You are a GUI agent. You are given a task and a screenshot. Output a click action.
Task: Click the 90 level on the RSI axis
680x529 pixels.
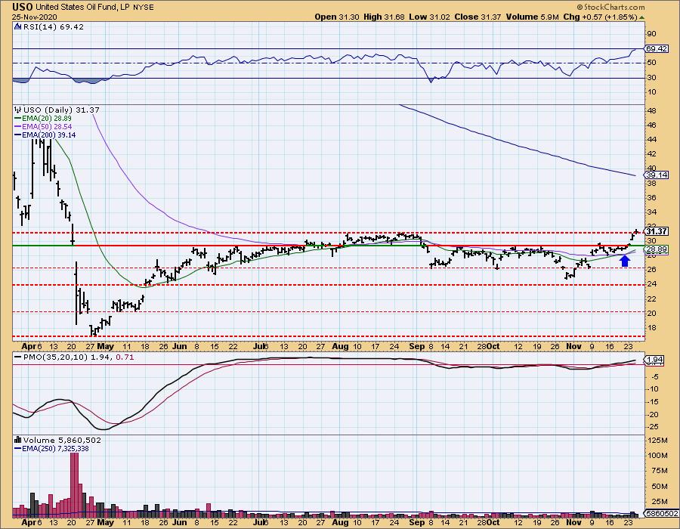point(651,34)
